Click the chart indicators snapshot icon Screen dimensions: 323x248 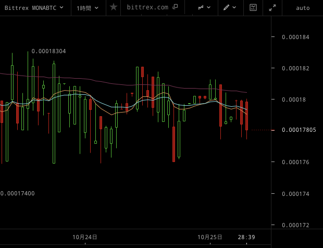click(253, 8)
